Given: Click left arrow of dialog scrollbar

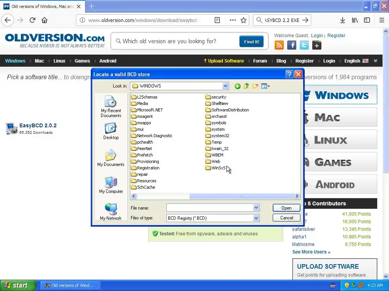Looking at the screenshot, I should pyautogui.click(x=134, y=196).
